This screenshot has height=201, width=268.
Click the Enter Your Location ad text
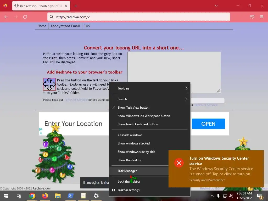(73, 124)
